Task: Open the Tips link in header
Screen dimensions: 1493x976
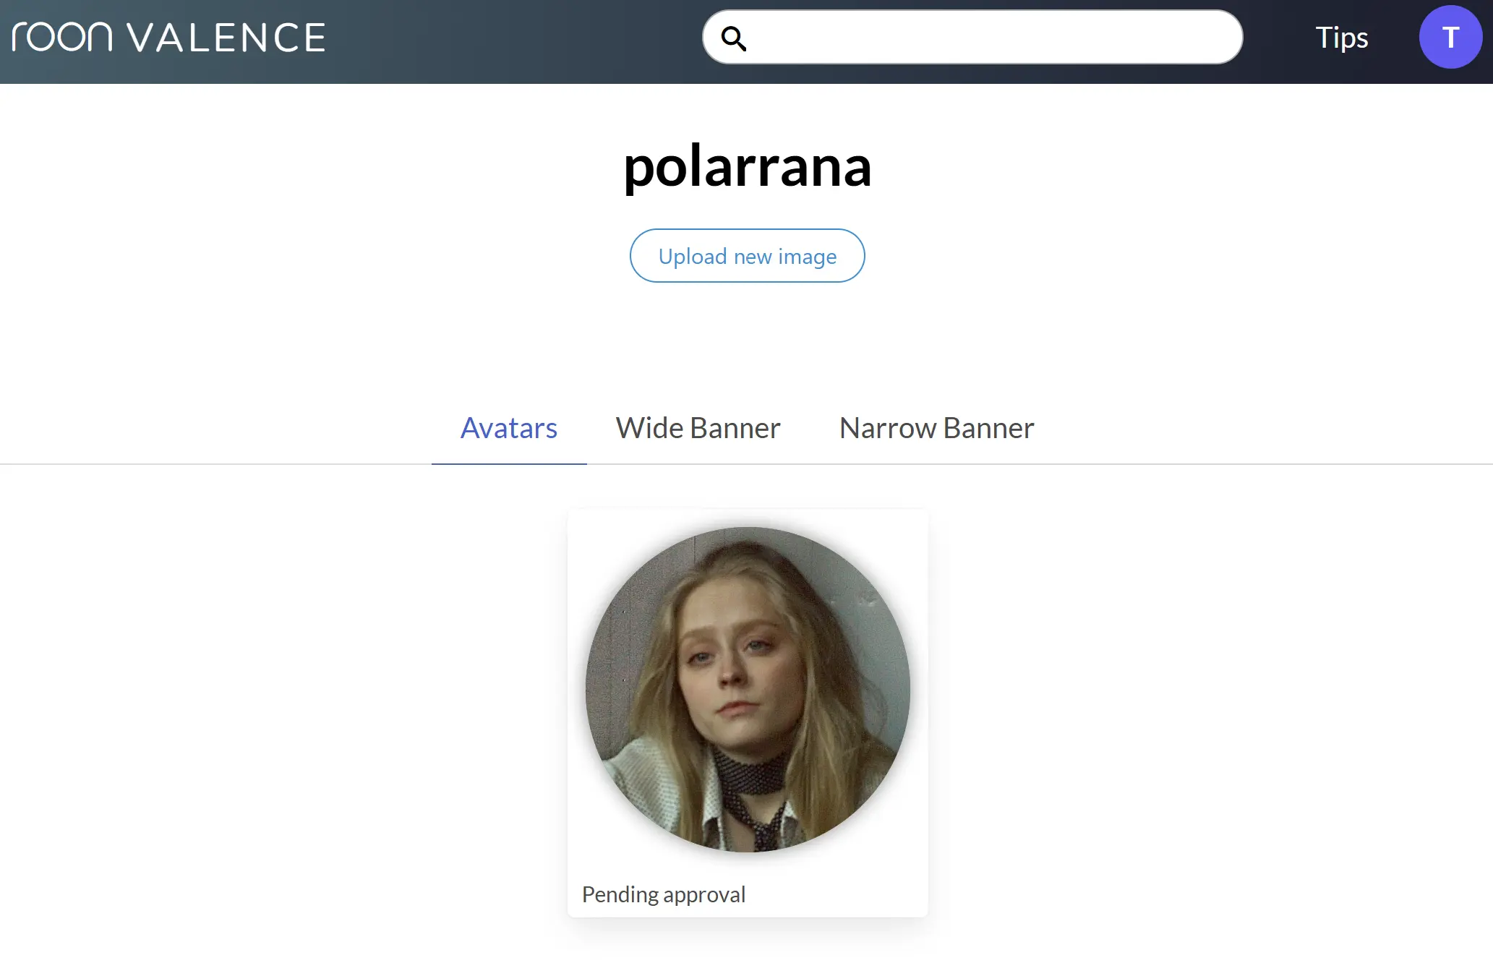Action: click(x=1341, y=38)
